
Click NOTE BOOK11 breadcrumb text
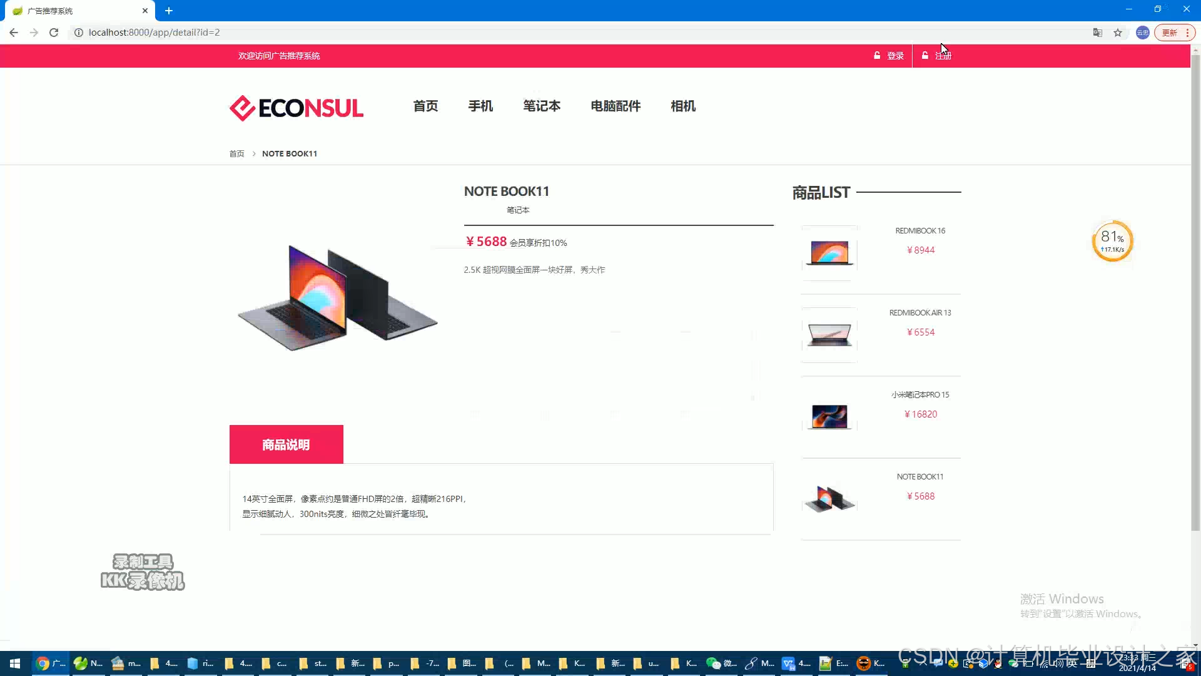pos(290,153)
